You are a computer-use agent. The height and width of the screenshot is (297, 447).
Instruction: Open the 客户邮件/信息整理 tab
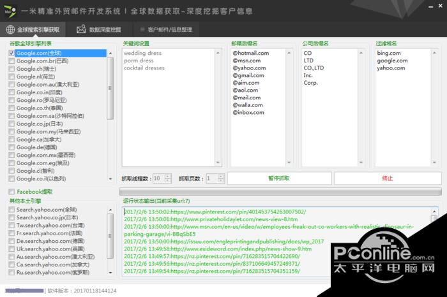tap(166, 29)
